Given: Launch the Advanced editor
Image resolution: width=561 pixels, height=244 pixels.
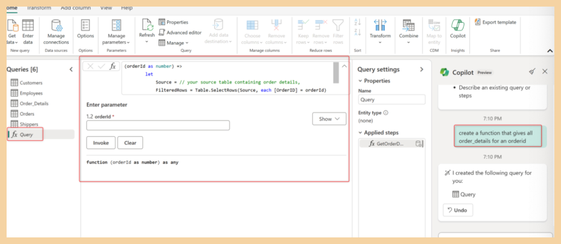Looking at the screenshot, I should (180, 33).
